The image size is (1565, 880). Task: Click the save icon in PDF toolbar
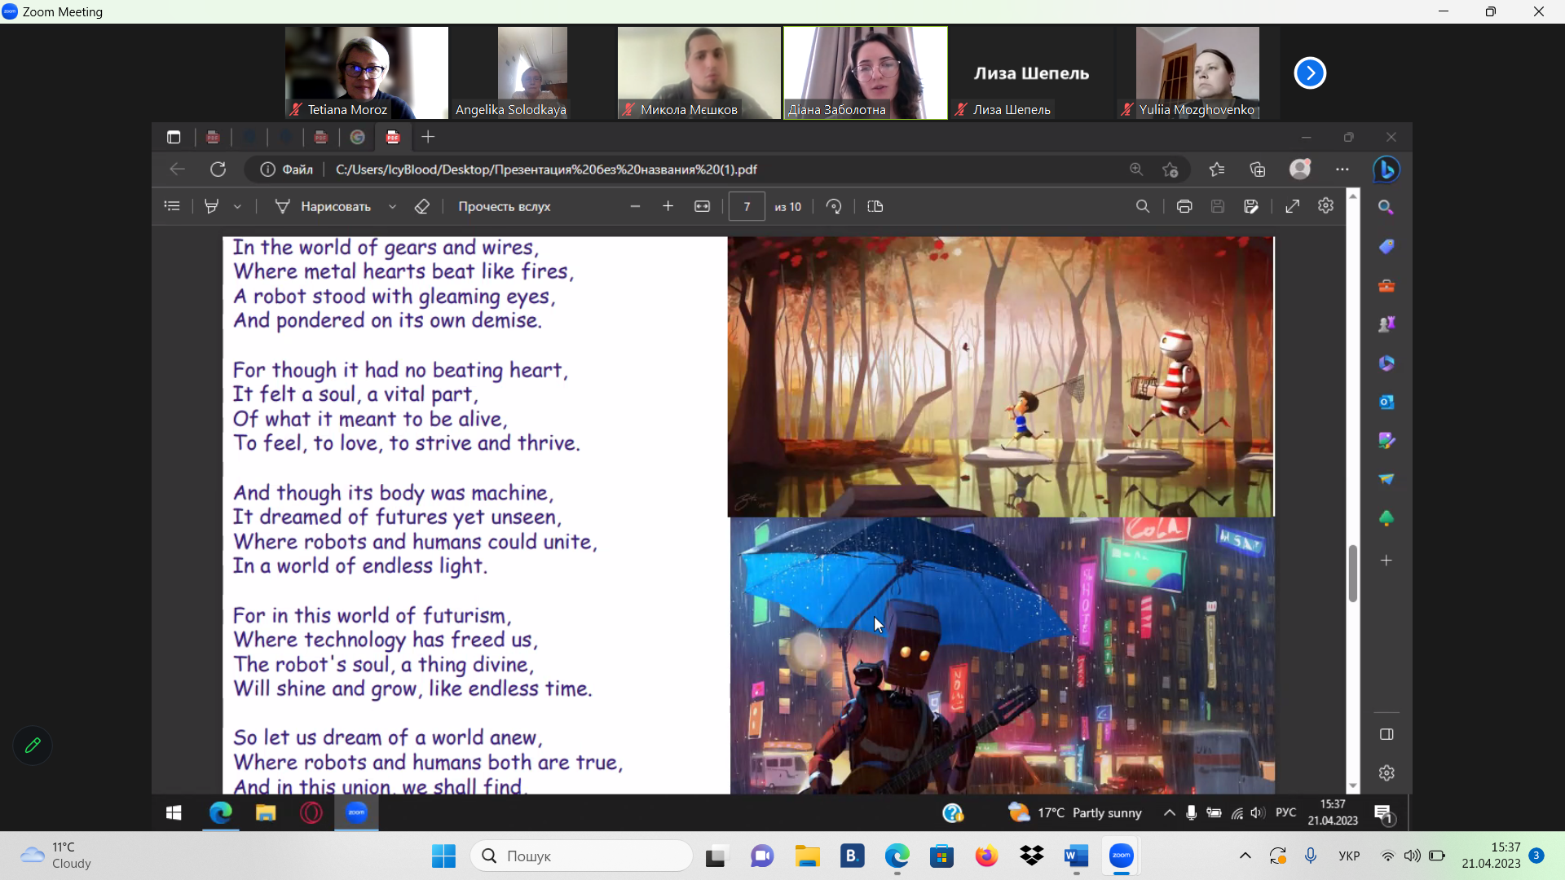pos(1218,206)
